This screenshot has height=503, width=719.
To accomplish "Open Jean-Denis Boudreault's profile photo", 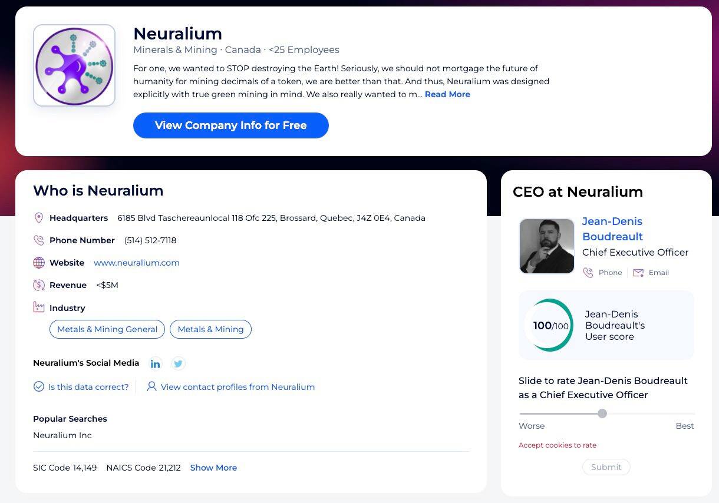I will 547,246.
